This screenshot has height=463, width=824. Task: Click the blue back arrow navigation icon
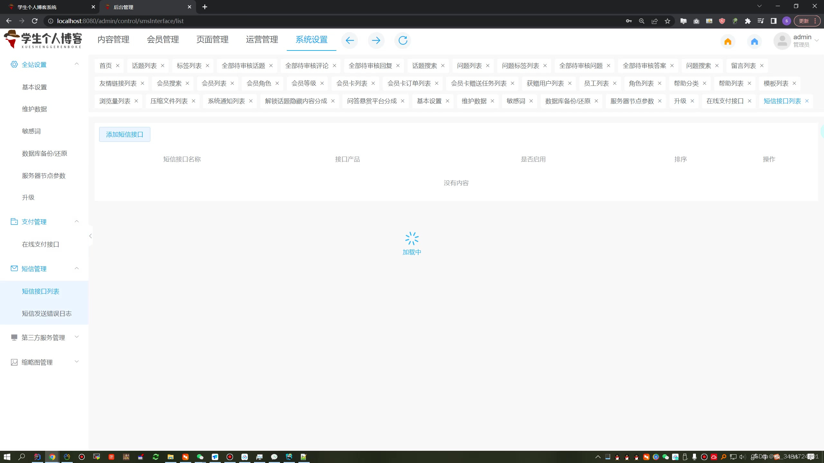click(x=350, y=41)
